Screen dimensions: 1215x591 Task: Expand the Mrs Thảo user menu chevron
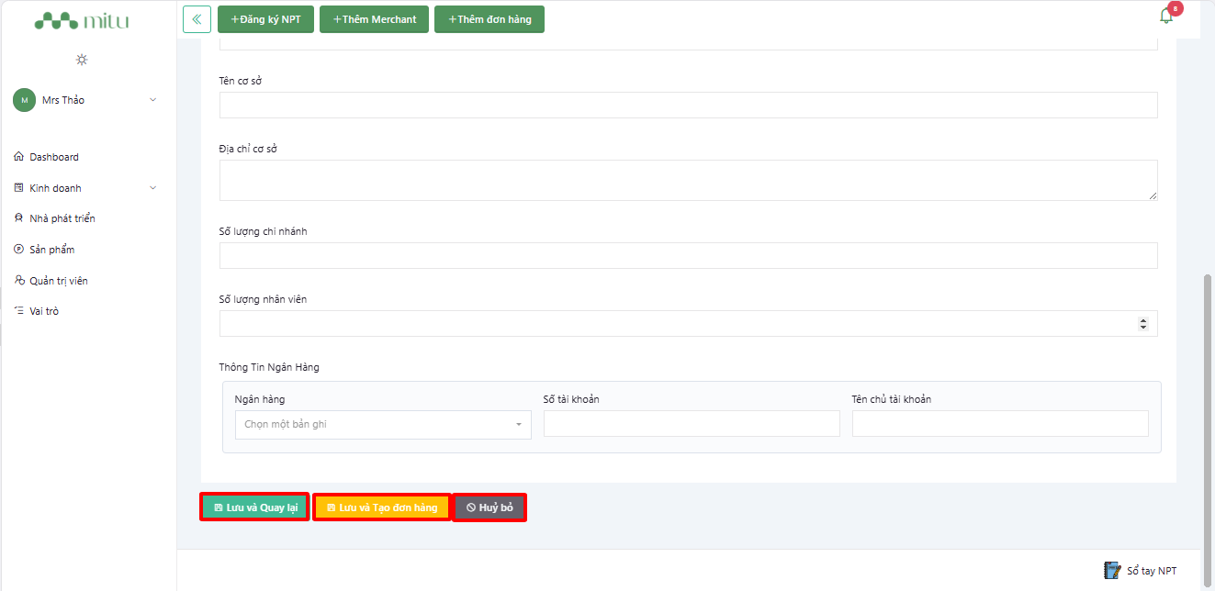pos(152,100)
